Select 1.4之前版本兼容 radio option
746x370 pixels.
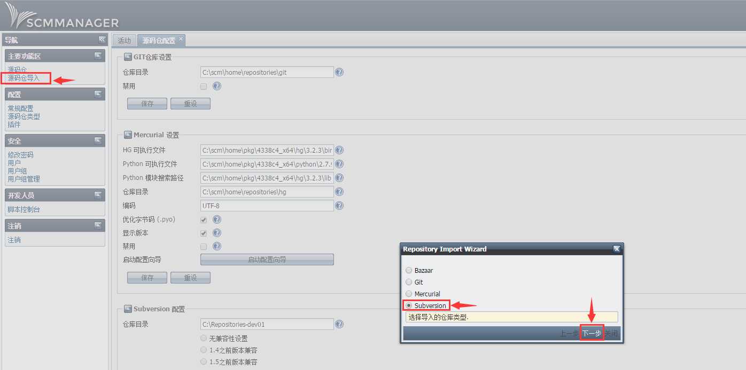tap(204, 350)
